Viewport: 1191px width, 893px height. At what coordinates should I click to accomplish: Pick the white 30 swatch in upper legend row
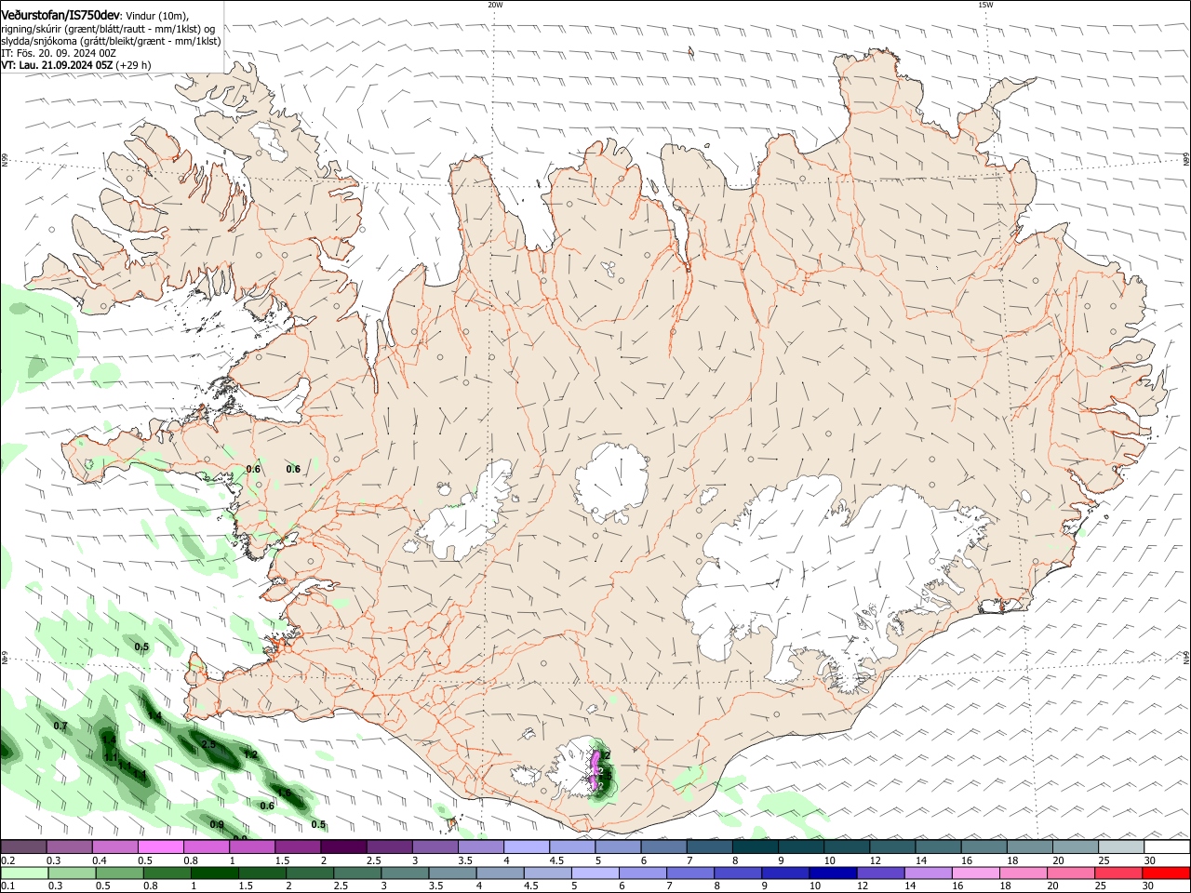pyautogui.click(x=1167, y=847)
